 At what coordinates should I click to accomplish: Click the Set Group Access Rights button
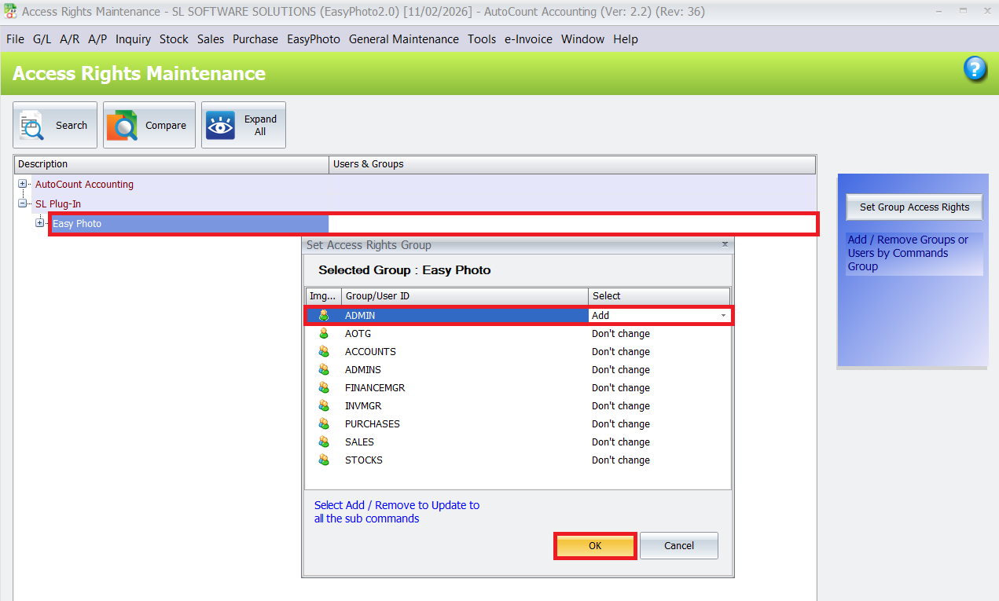click(x=914, y=207)
